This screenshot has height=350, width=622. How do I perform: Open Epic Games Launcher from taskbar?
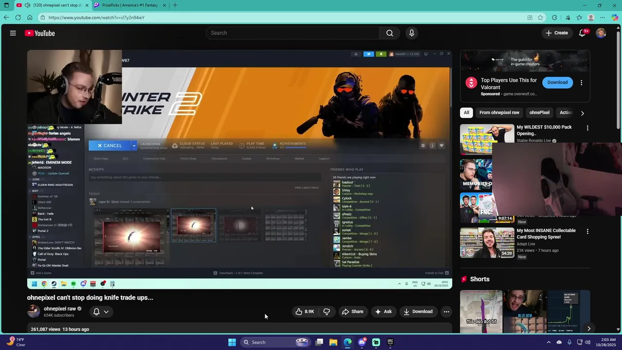point(390,342)
